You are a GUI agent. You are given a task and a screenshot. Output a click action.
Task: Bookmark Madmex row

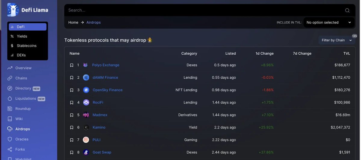click(x=72, y=115)
